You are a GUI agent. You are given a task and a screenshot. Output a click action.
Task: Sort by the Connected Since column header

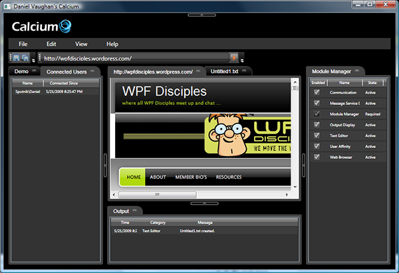[71, 83]
